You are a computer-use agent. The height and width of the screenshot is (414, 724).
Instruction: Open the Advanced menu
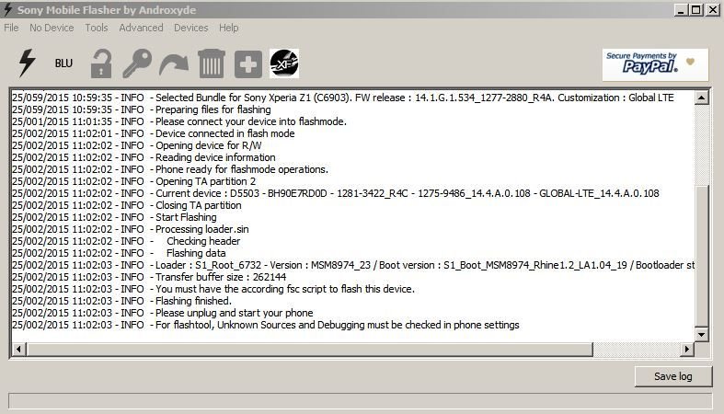point(141,28)
